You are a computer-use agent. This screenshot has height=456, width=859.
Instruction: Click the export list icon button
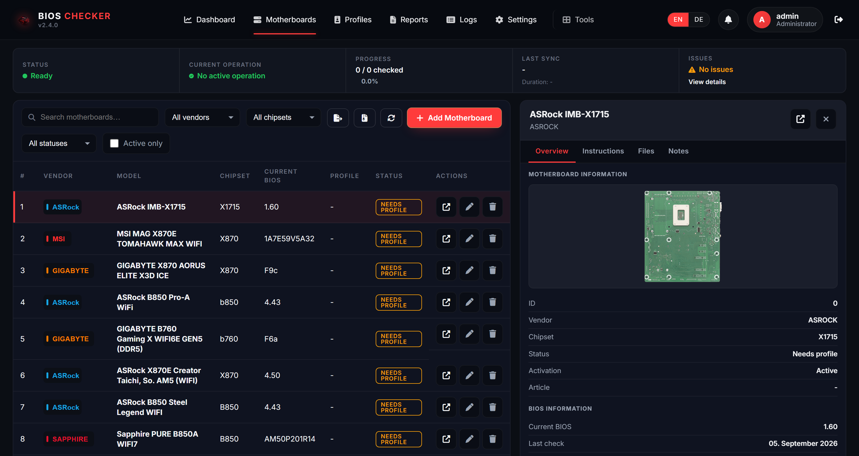coord(338,118)
